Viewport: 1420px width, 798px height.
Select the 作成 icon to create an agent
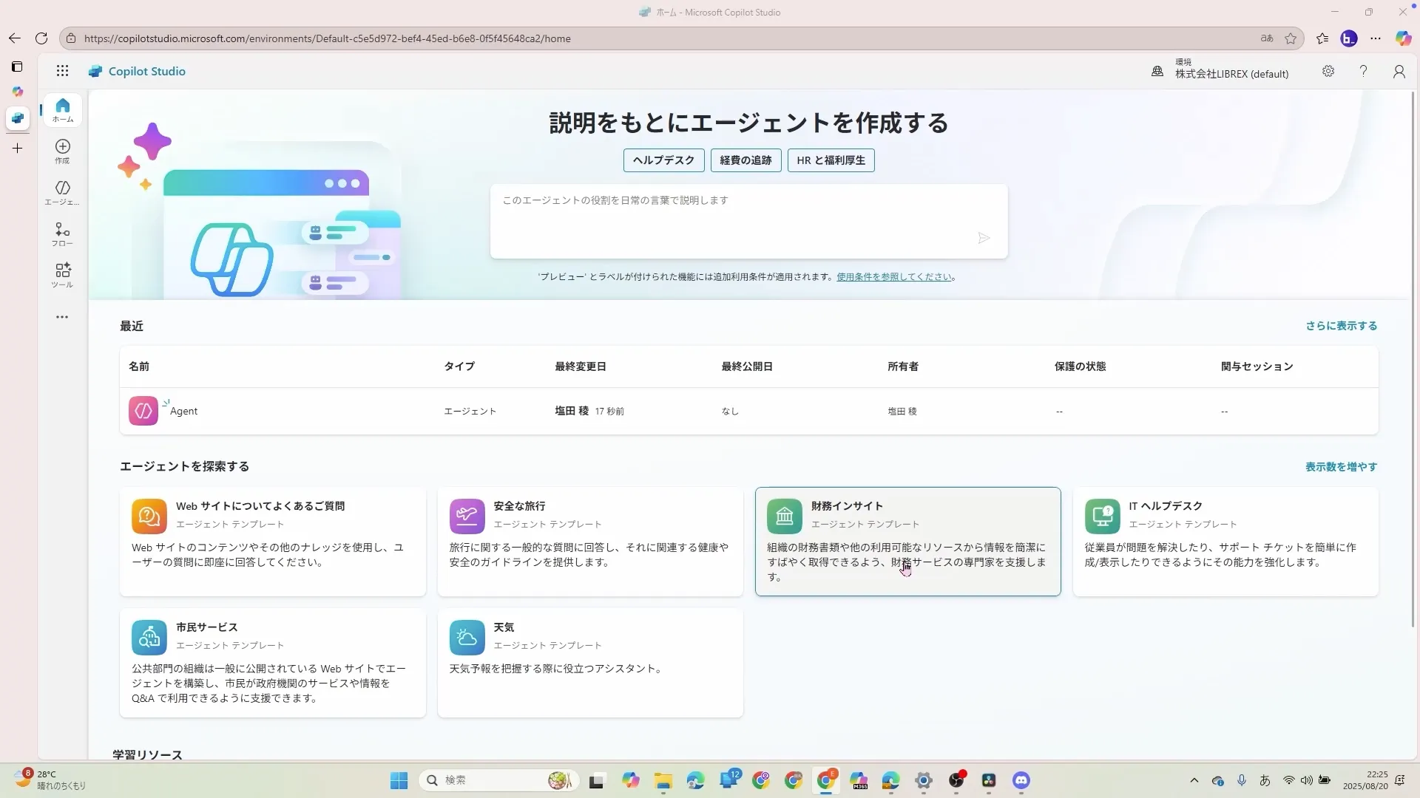click(x=63, y=150)
